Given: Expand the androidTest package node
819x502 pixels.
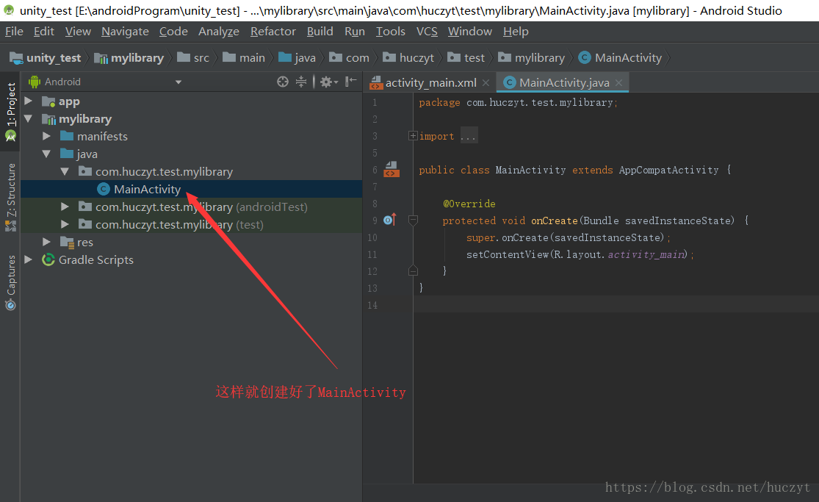Looking at the screenshot, I should (65, 207).
